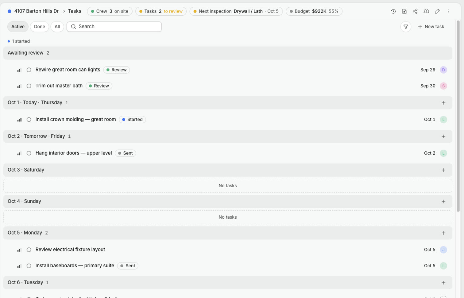Switch to the Active tab

(x=18, y=27)
